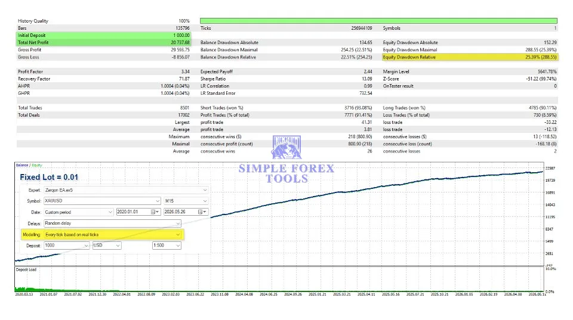Click the History Quality green progress bar
The width and height of the screenshot is (573, 320).
(378, 21)
